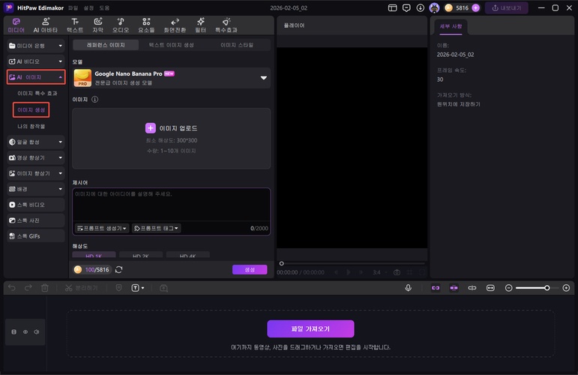Click the 분리하기 (split) scissors tool
The width and height of the screenshot is (578, 375).
coord(81,287)
